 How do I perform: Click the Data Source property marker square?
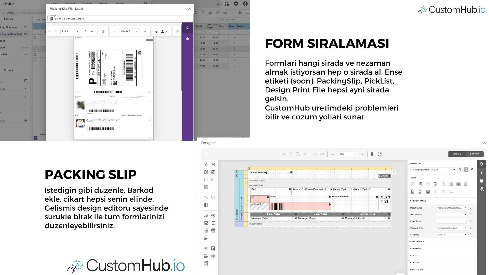[470, 208]
